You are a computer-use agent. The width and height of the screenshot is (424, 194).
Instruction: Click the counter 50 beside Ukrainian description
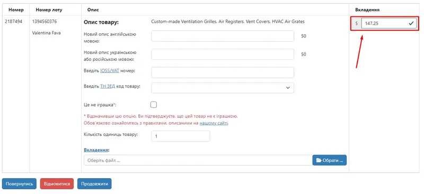(304, 54)
